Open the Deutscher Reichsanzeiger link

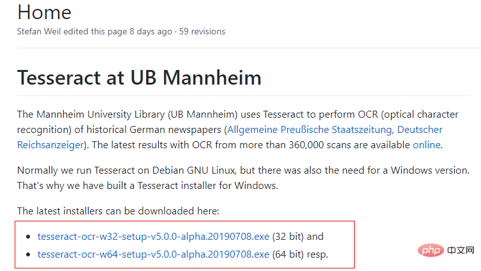point(420,130)
